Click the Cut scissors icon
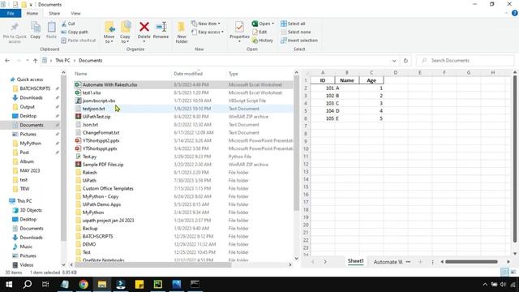Viewport: 519px width, 292px height. coord(64,24)
